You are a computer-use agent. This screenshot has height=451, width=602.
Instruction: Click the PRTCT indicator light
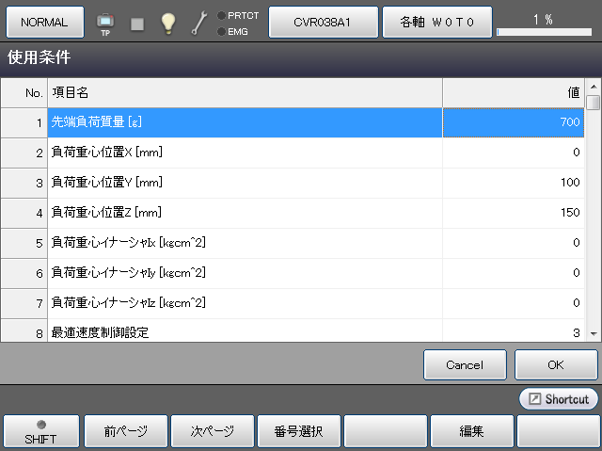221,15
